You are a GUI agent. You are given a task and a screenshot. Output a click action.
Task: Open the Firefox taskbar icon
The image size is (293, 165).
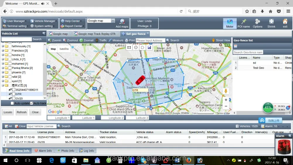[188, 160]
